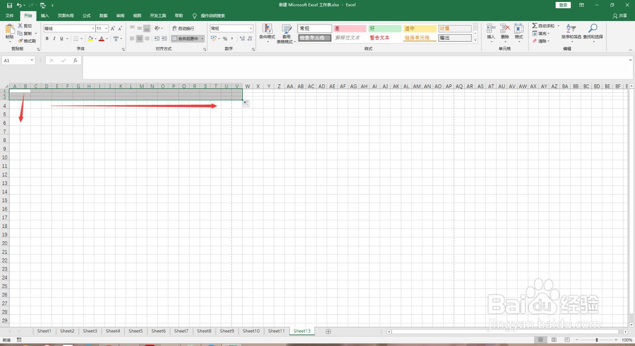Apply the 适中 neutral cell style
The width and height of the screenshot is (635, 346).
[x=420, y=29]
